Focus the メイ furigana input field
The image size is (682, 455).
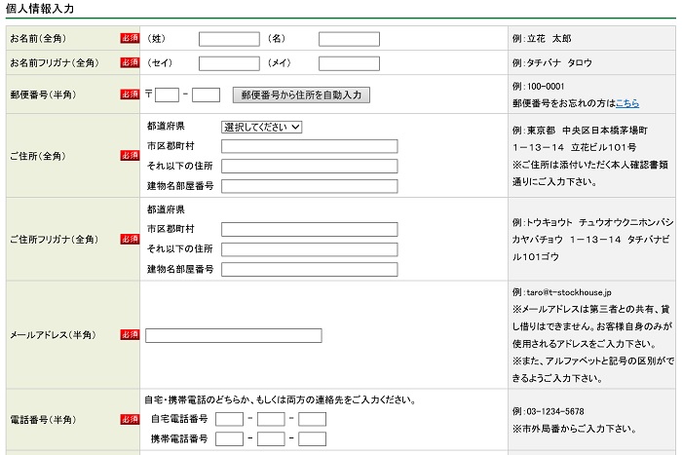(x=349, y=63)
